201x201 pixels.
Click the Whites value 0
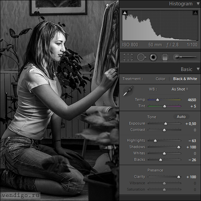click(195, 153)
